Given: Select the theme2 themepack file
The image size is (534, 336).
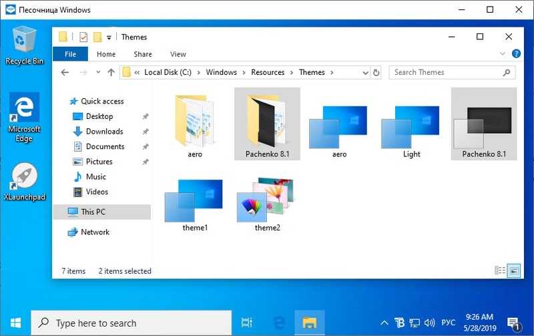Looking at the screenshot, I should coord(268,204).
